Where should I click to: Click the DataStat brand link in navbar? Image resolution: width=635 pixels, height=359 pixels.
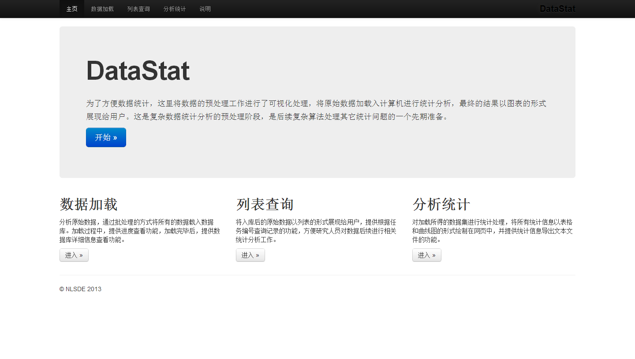point(557,9)
